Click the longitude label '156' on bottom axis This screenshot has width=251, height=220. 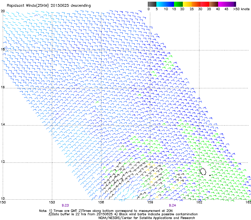[x=101, y=202]
